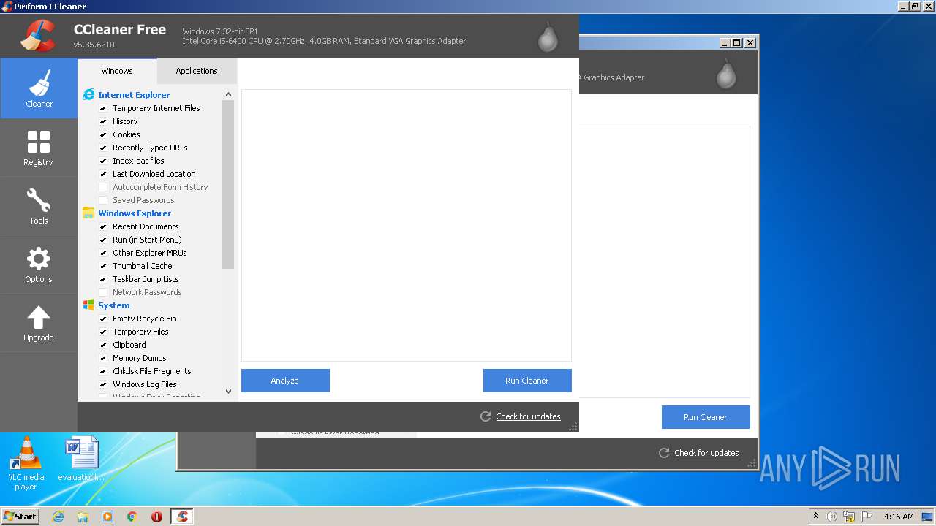
Task: Select the Windows Explorer section heading
Action: click(x=135, y=213)
